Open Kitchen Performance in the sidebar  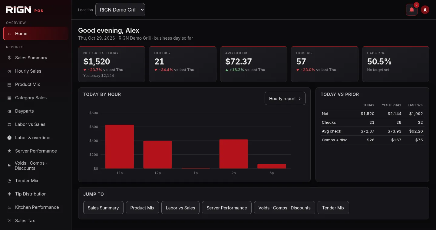[36, 207]
